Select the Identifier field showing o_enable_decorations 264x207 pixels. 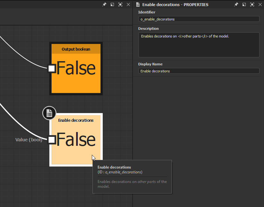click(198, 19)
